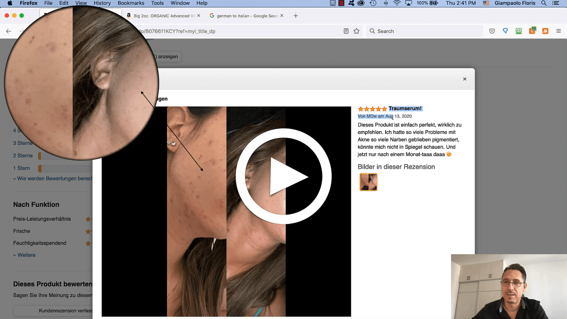Open Reader View icon in address bar
The image size is (567, 319).
click(346, 31)
